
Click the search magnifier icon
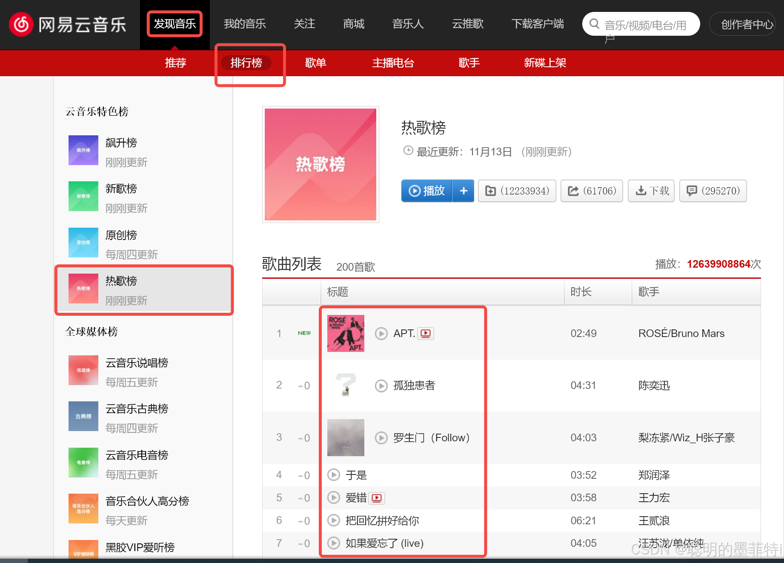coord(594,24)
